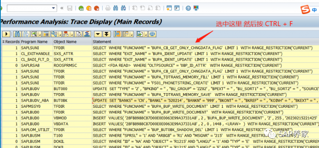Viewport: 319px width, 148px height.
Task: Open dropdown arrow beside the wrench icon
Action: click(60, 34)
